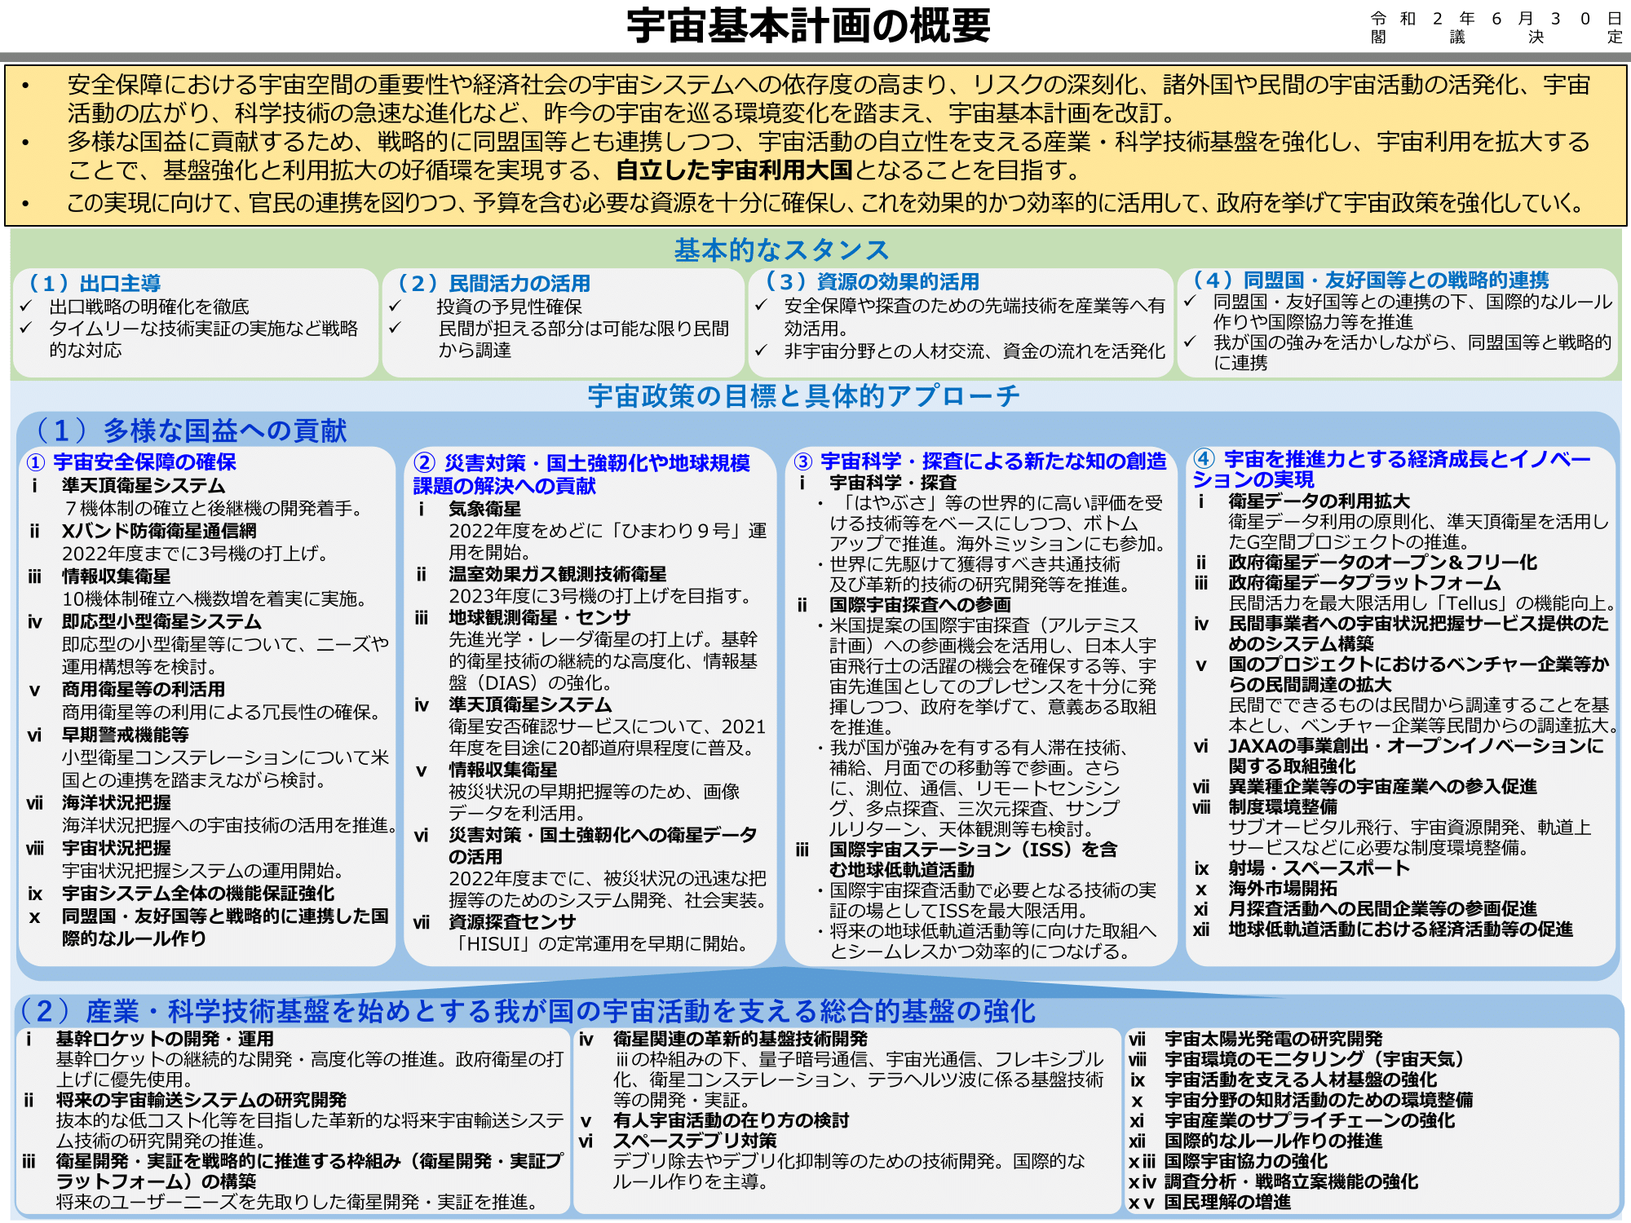The width and height of the screenshot is (1631, 1223).
Task: Click the bold phrase 自立した宇宙利用大国
Action: pyautogui.click(x=734, y=170)
